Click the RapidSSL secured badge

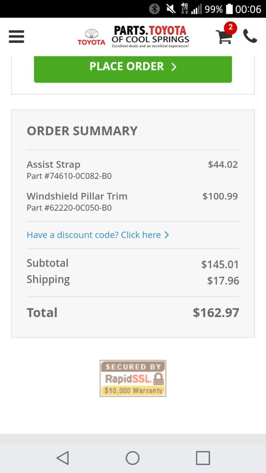tap(133, 378)
